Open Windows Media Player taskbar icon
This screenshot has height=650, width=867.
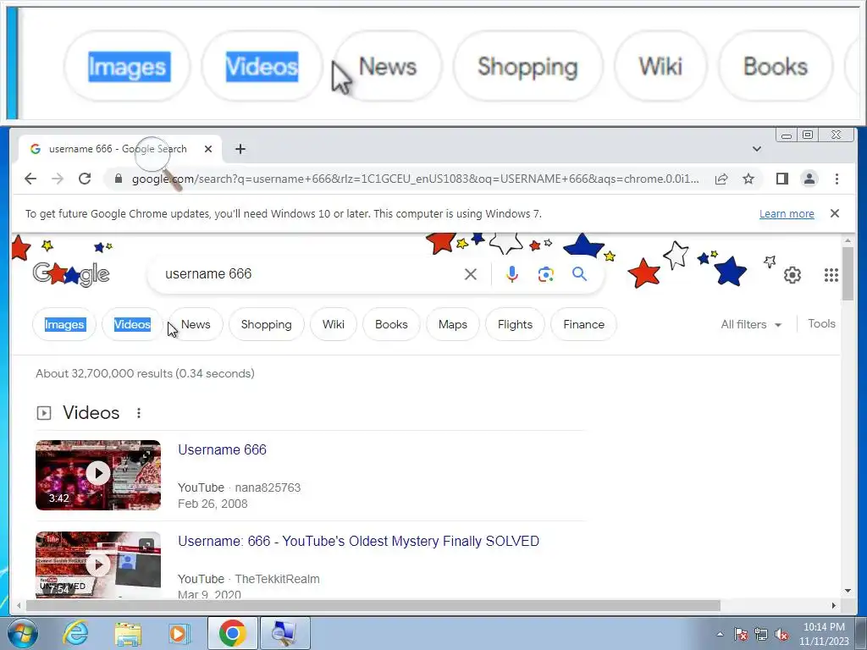click(179, 633)
